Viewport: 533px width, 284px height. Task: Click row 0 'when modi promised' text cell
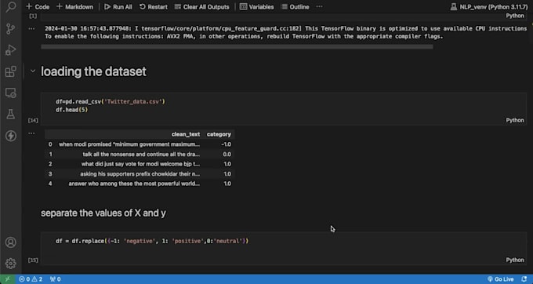tap(129, 144)
